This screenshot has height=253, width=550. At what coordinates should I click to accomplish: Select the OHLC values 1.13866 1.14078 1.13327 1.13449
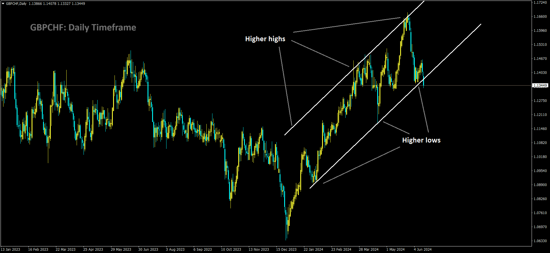tap(57, 4)
